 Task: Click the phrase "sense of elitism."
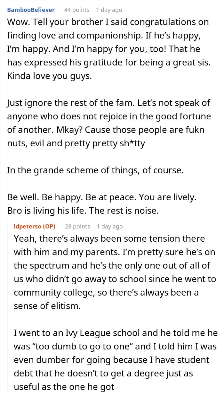47,306
